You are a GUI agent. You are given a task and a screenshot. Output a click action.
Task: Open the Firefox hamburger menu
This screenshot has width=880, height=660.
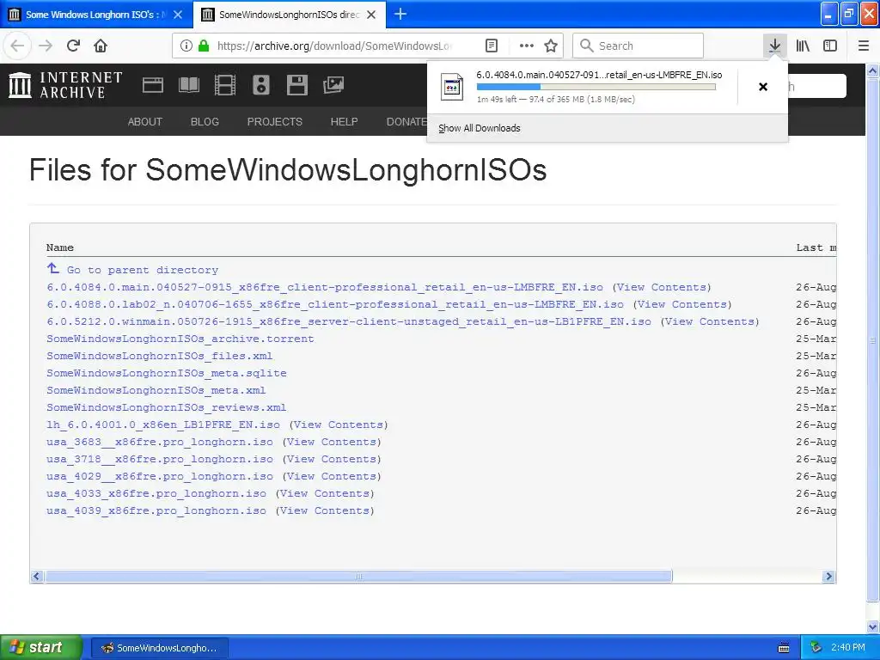pos(863,46)
